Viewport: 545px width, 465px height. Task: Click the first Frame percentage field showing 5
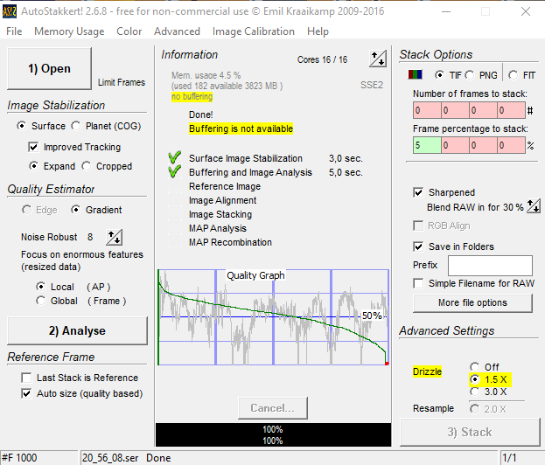428,145
